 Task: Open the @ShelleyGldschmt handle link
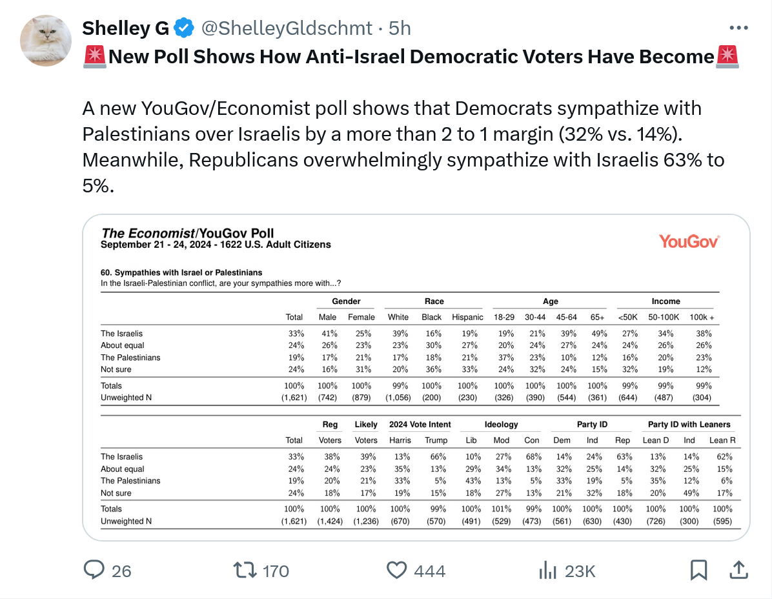pos(287,28)
